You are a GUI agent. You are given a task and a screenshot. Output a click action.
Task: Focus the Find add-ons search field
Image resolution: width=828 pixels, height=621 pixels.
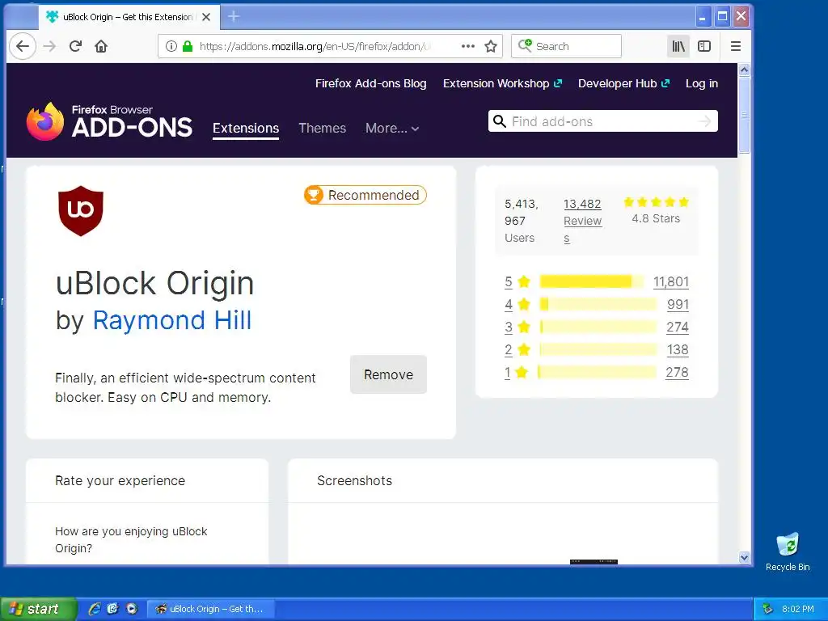[603, 121]
